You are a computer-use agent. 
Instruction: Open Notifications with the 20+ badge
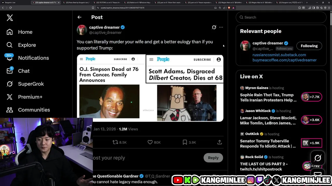[27, 58]
